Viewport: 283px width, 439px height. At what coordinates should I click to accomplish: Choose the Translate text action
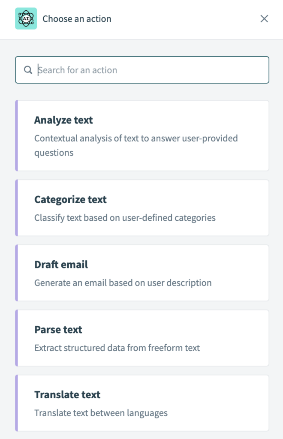(67, 395)
